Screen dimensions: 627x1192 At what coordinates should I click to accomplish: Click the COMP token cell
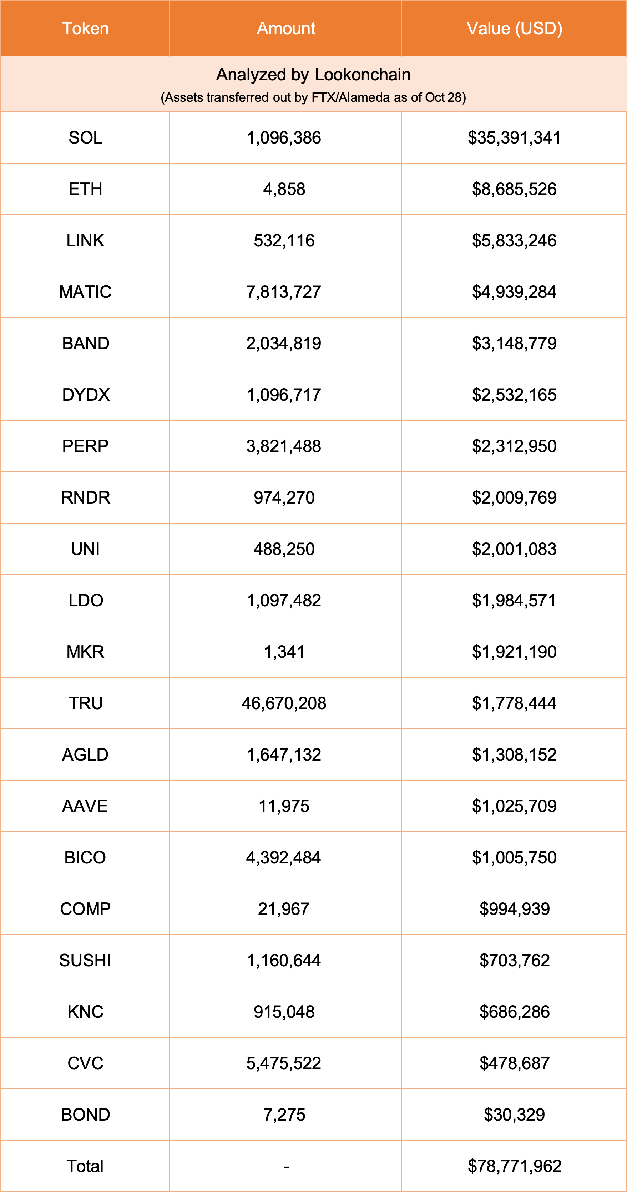tap(86, 909)
